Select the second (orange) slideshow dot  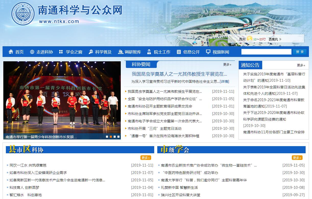pos(111,137)
